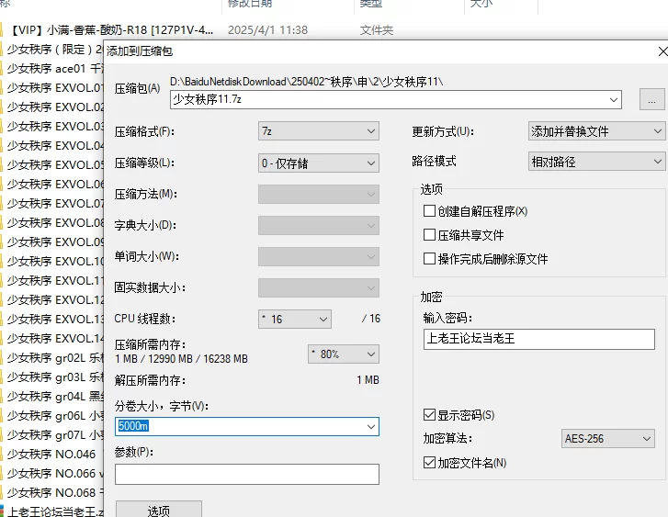
Task: Open the 加密算法 AES-256 dropdown
Action: pos(607,439)
